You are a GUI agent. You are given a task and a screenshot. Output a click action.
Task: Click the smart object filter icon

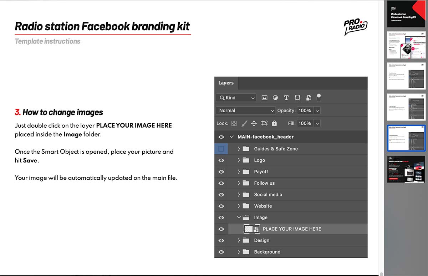click(309, 98)
